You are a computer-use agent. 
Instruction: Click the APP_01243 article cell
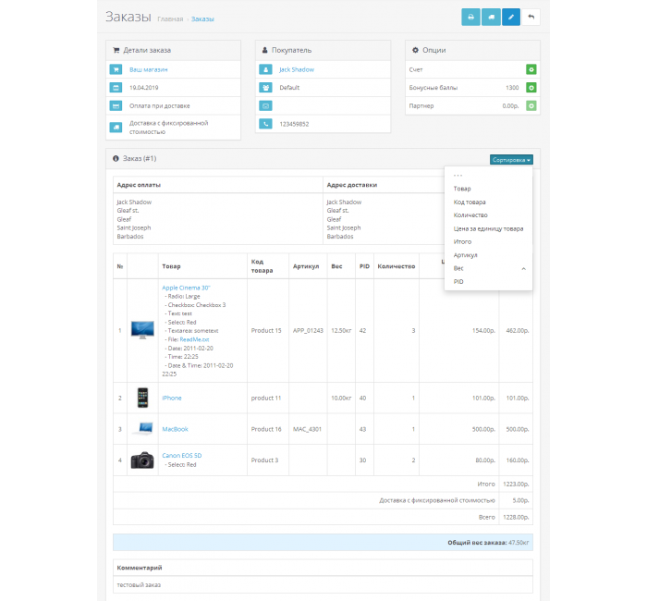(x=308, y=331)
